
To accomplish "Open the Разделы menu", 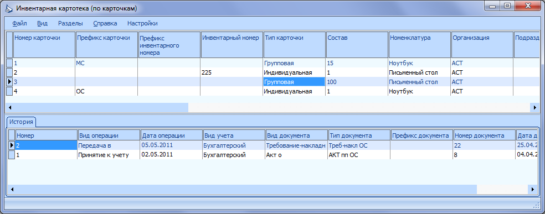I will click(70, 24).
